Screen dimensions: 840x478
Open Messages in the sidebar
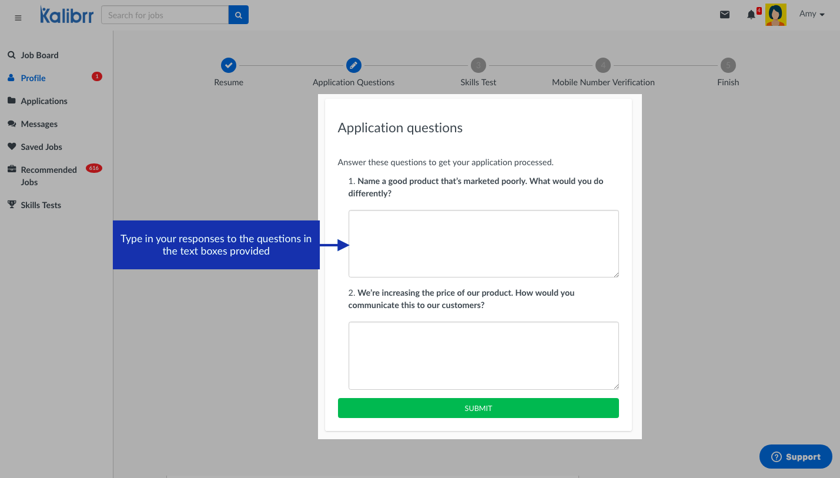point(39,124)
